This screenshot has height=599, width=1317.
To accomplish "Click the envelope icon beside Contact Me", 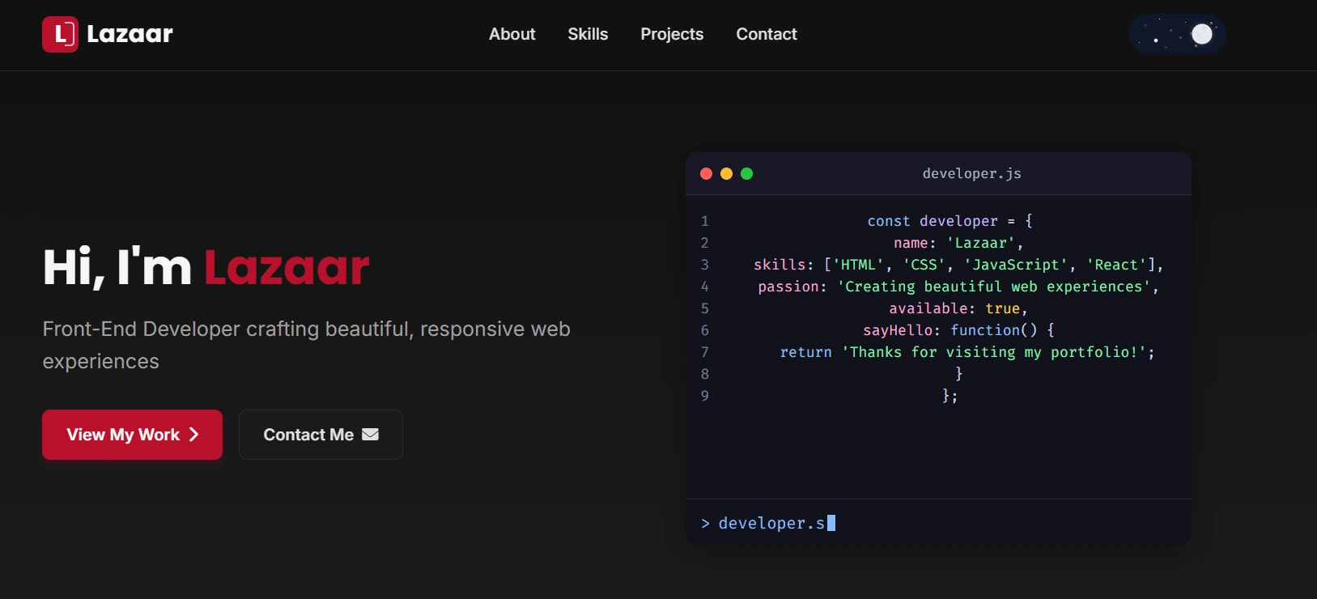I will pyautogui.click(x=370, y=435).
